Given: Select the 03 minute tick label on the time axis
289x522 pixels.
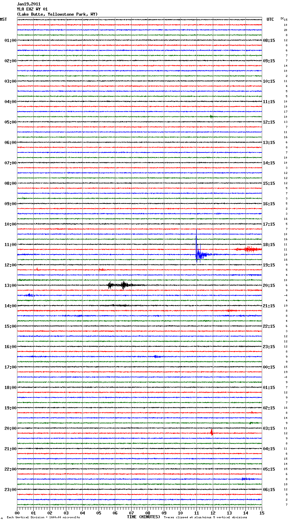Looking at the screenshot, I should [x=66, y=513].
